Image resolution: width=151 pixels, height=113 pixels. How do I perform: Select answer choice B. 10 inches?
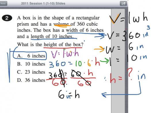[31, 64]
